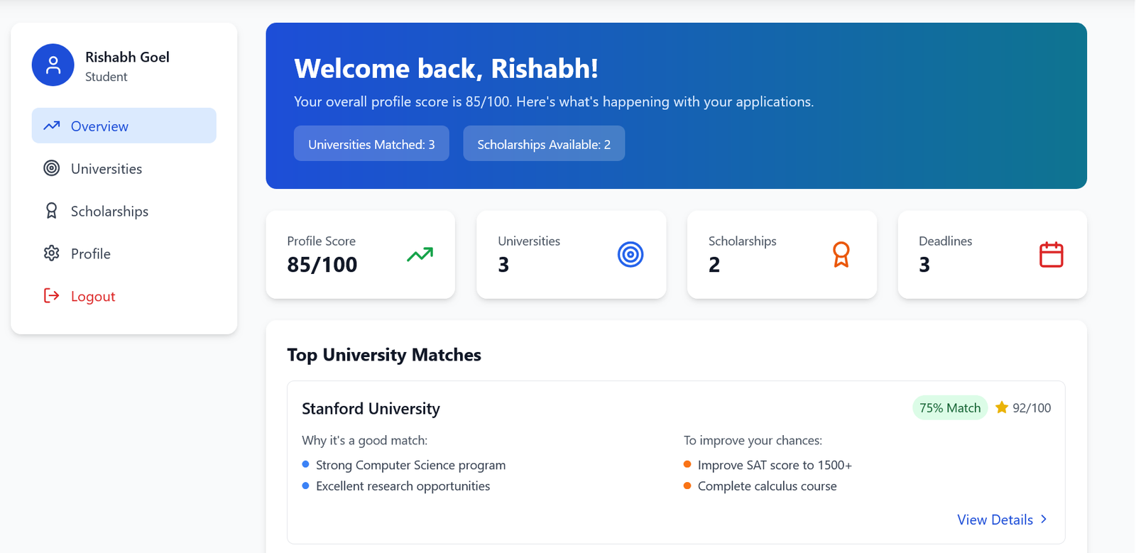Click the gold star rating icon
The image size is (1136, 553).
coord(1001,407)
